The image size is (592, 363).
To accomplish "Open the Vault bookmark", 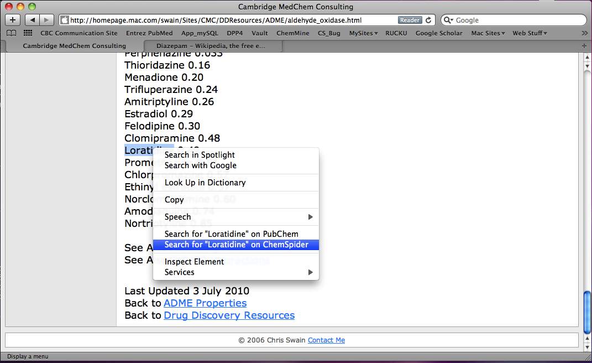I will pyautogui.click(x=260, y=33).
